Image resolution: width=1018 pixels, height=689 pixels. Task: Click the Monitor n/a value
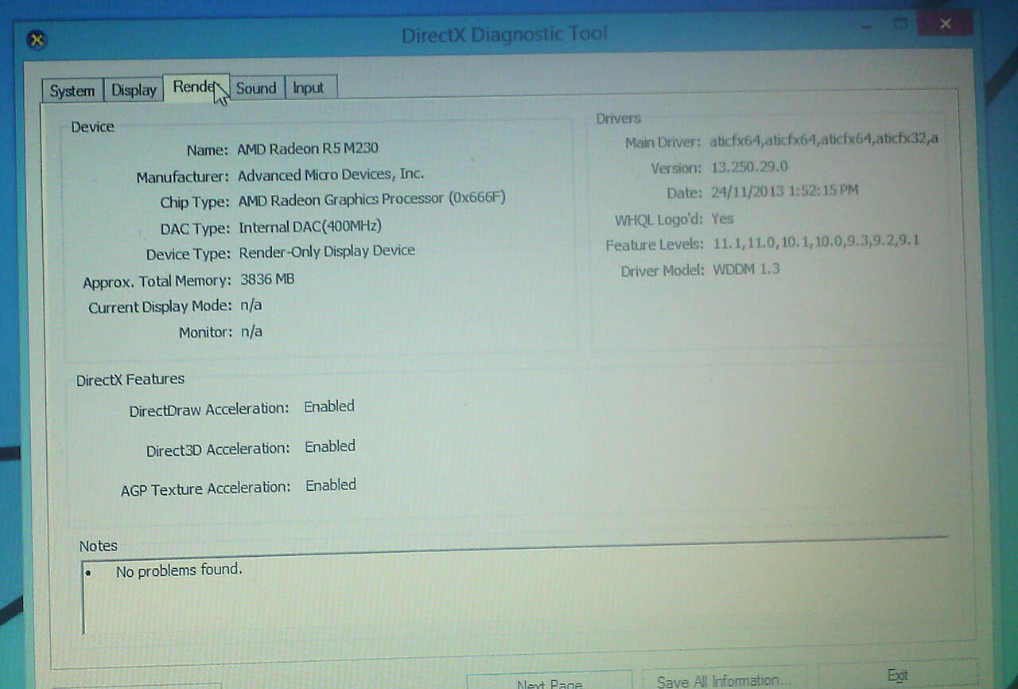pos(251,332)
